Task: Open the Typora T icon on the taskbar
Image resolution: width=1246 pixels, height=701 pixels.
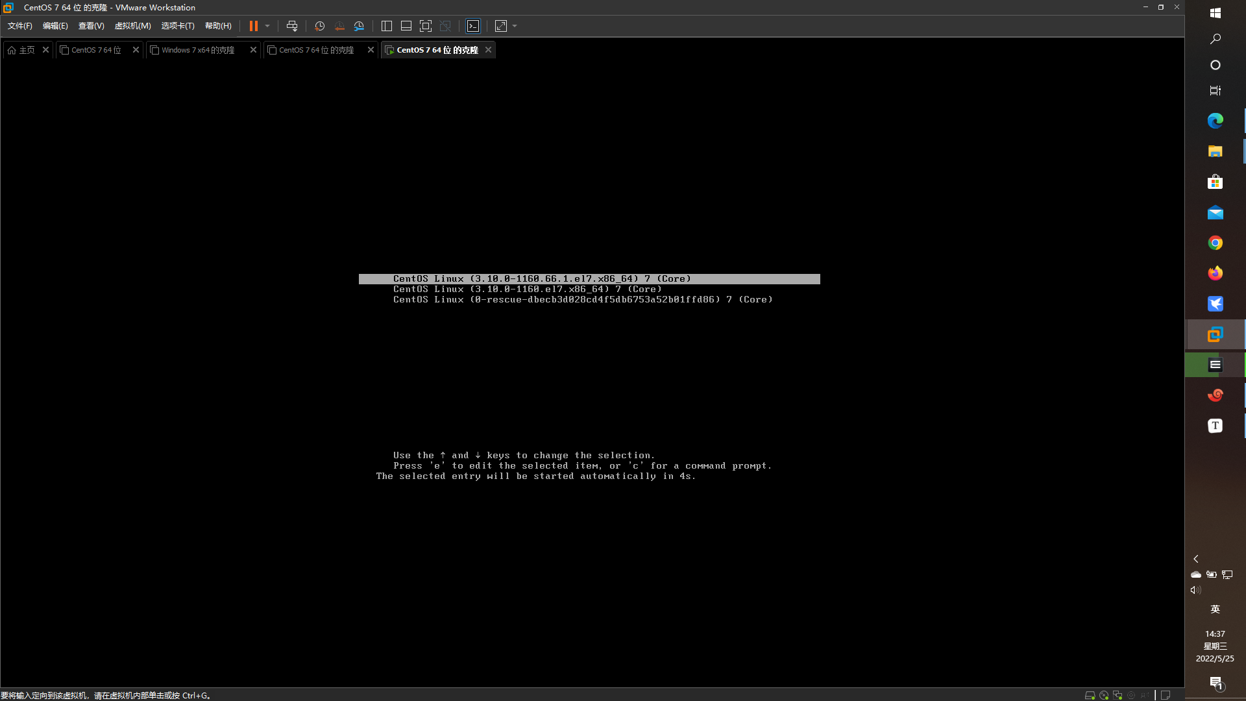Action: tap(1215, 426)
